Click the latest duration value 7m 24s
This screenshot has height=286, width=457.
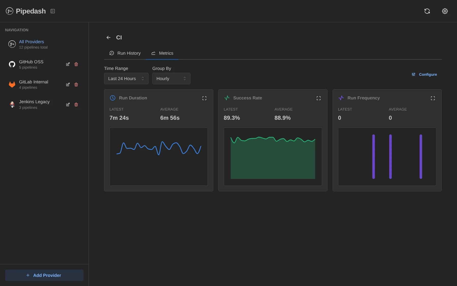pos(119,118)
